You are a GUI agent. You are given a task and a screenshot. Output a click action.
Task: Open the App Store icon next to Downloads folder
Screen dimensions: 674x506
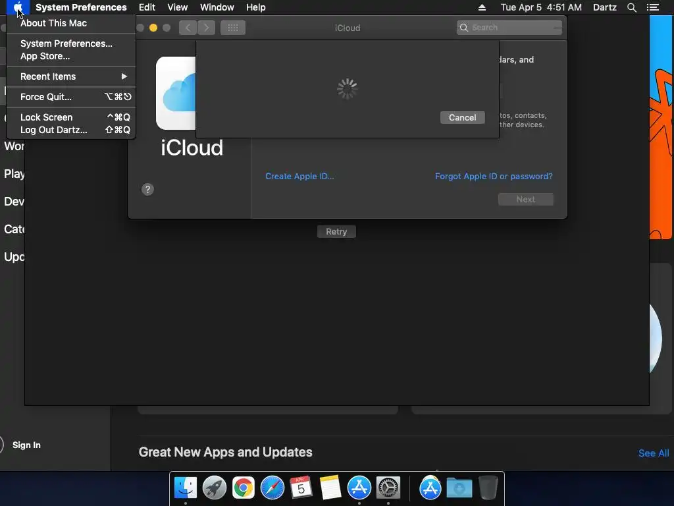point(430,488)
